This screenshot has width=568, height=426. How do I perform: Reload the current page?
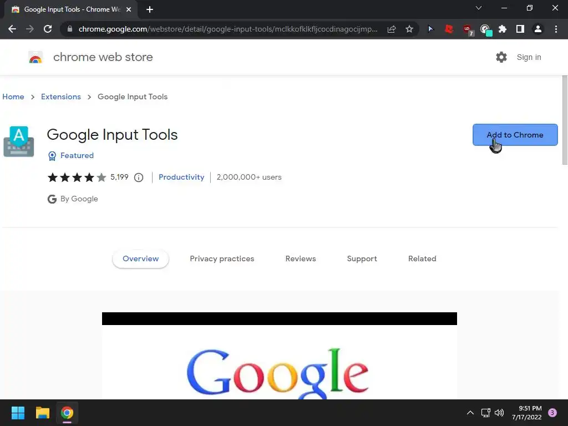point(48,29)
